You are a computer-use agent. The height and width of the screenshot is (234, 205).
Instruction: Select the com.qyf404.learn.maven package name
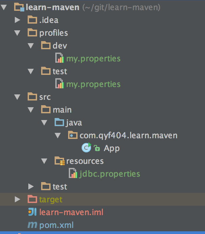point(128,136)
